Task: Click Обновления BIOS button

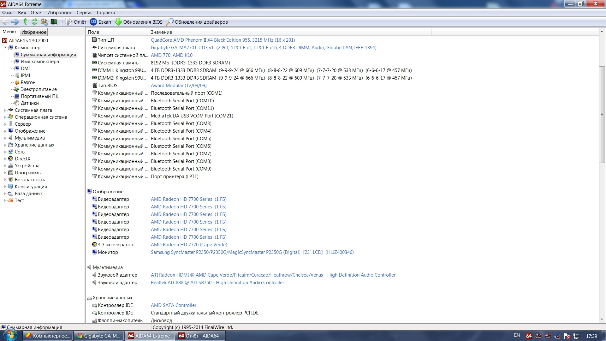Action: (x=139, y=22)
